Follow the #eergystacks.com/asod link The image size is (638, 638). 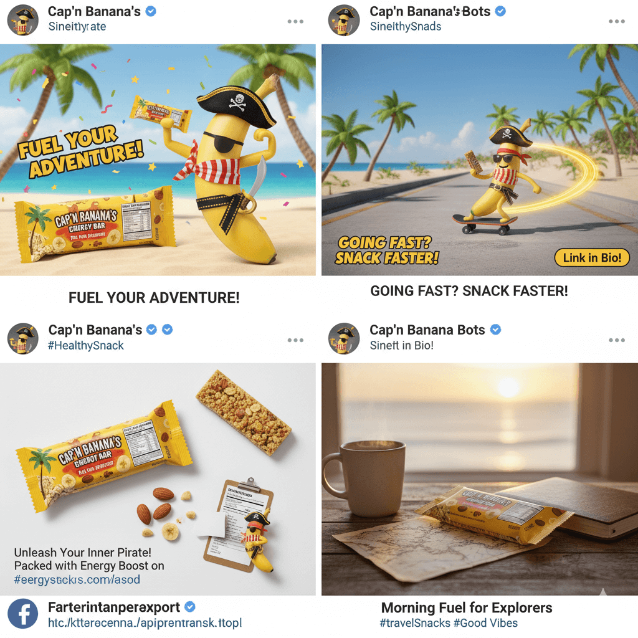(77, 579)
